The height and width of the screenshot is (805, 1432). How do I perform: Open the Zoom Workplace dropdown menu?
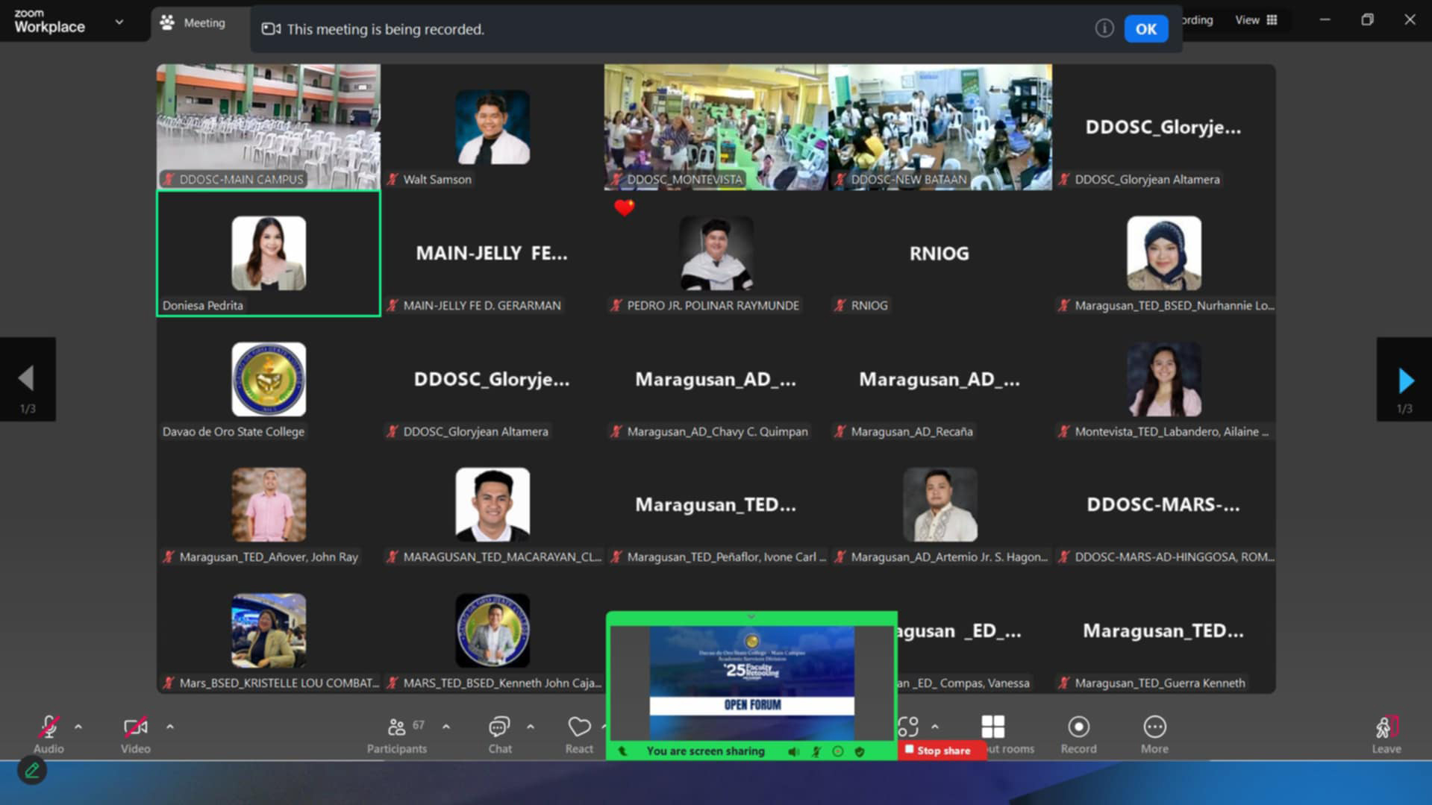click(x=119, y=22)
